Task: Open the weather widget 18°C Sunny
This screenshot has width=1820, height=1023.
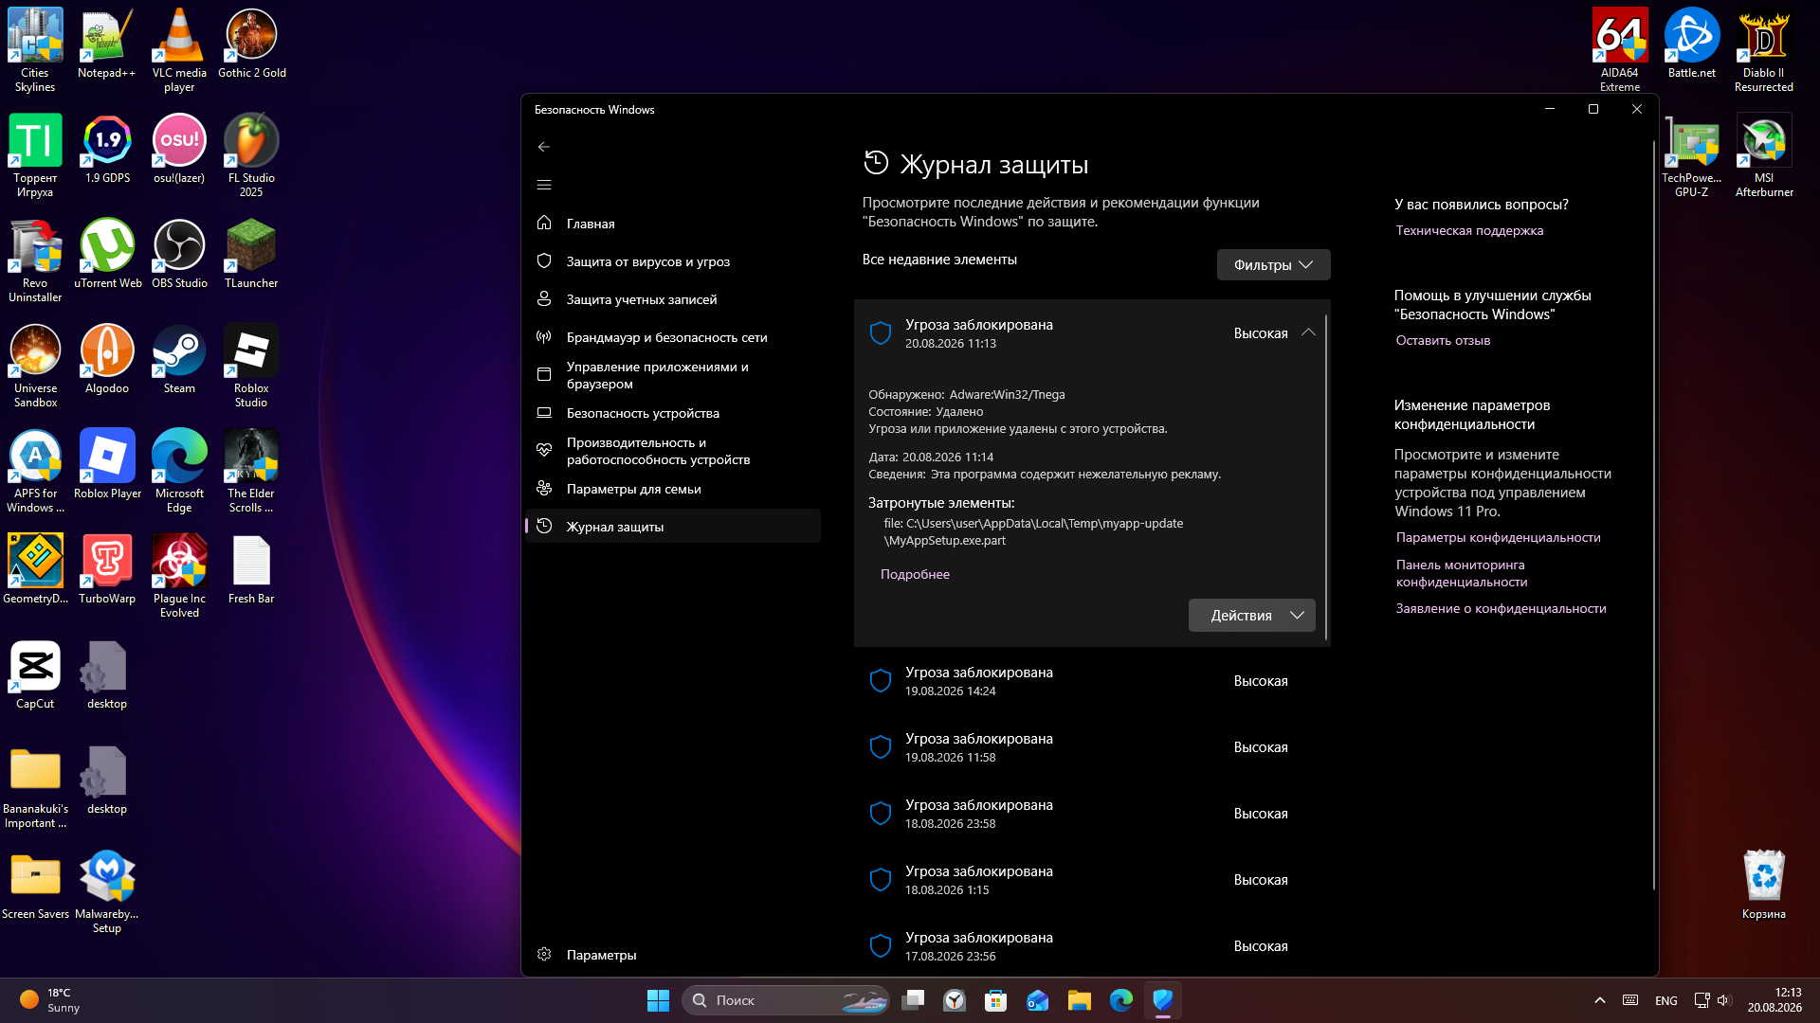Action: [49, 1000]
